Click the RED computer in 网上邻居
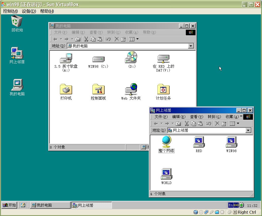Screen dimensions: 262x216 (199, 142)
